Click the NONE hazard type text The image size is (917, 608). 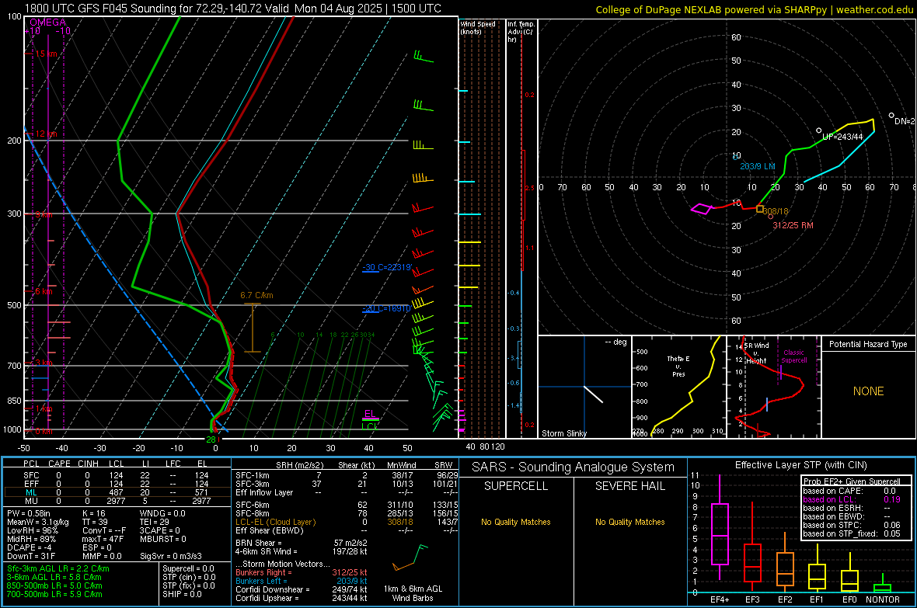point(868,391)
